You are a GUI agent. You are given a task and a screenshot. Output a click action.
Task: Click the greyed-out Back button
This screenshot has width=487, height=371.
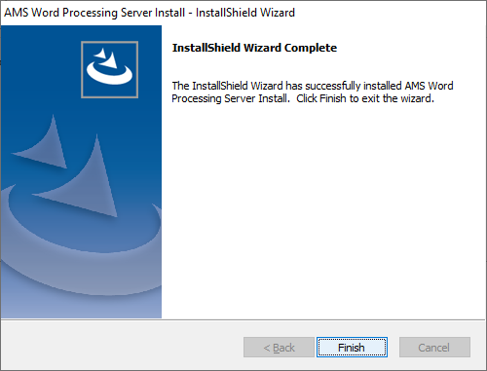click(279, 348)
